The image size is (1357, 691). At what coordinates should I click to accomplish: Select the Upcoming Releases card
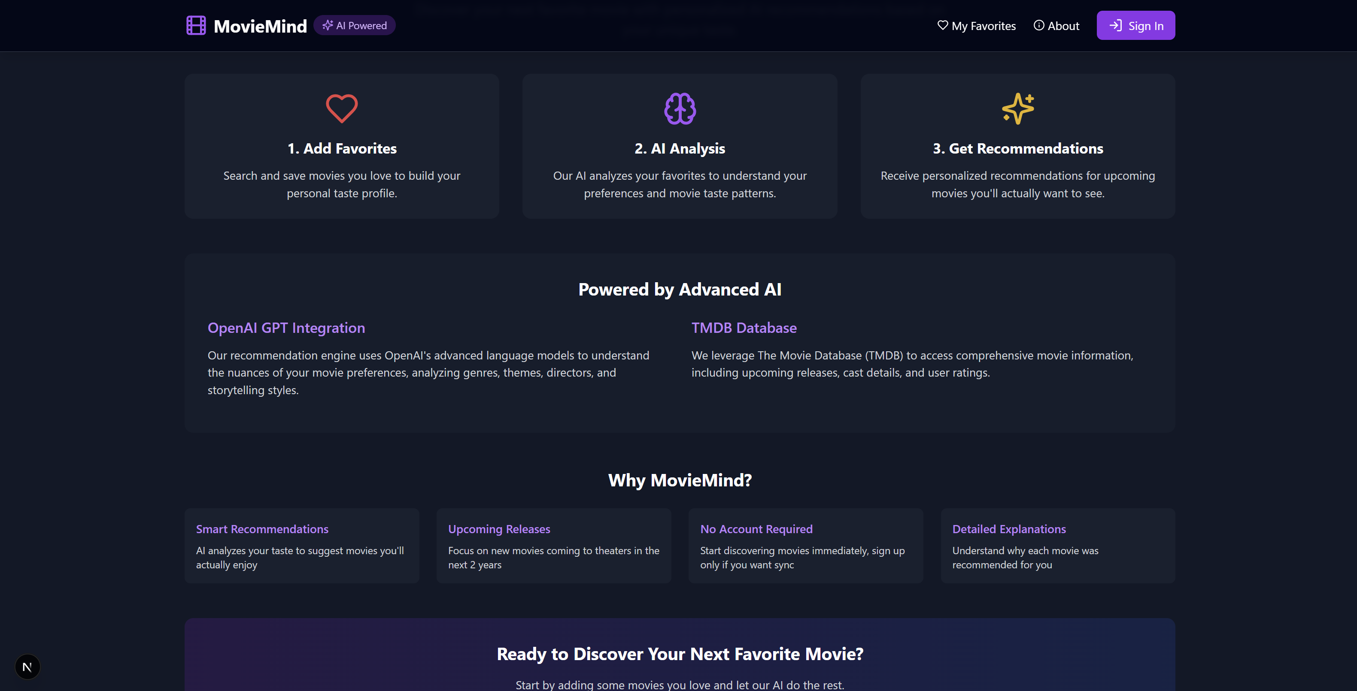coord(553,545)
